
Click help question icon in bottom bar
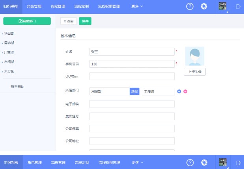coord(190,163)
